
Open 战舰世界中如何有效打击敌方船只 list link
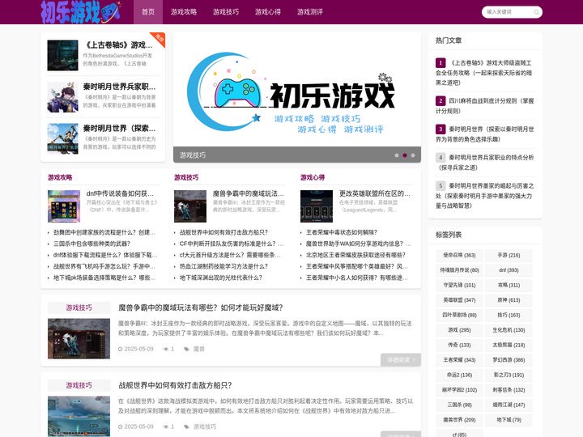[x=223, y=232]
